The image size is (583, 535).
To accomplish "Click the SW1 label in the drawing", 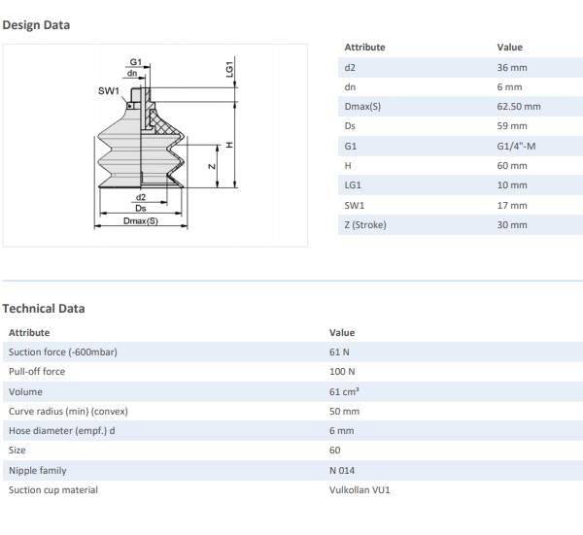I will click(108, 91).
